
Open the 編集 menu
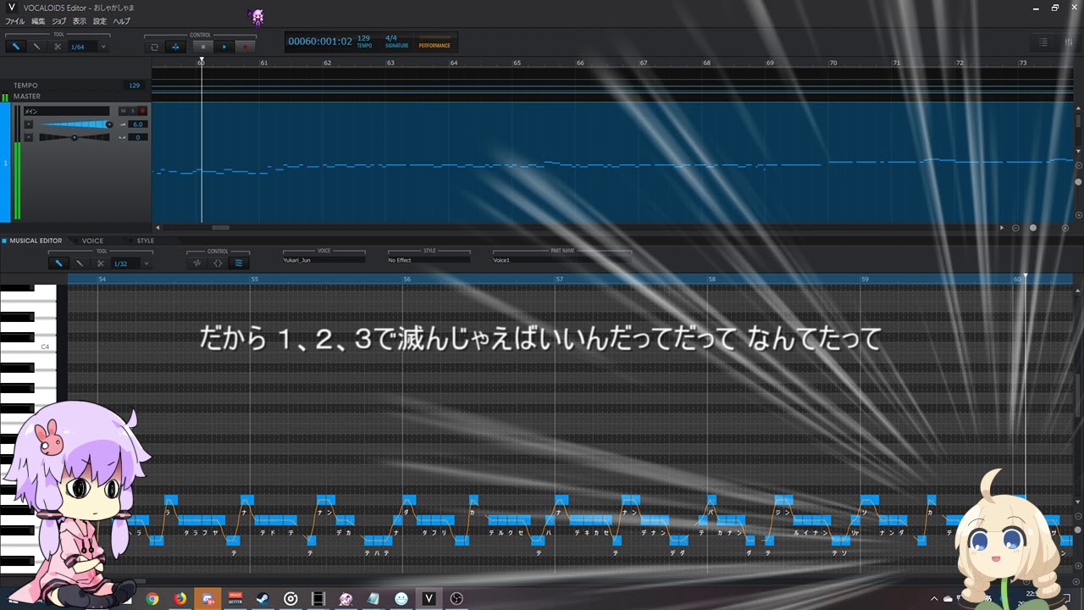pyautogui.click(x=38, y=21)
